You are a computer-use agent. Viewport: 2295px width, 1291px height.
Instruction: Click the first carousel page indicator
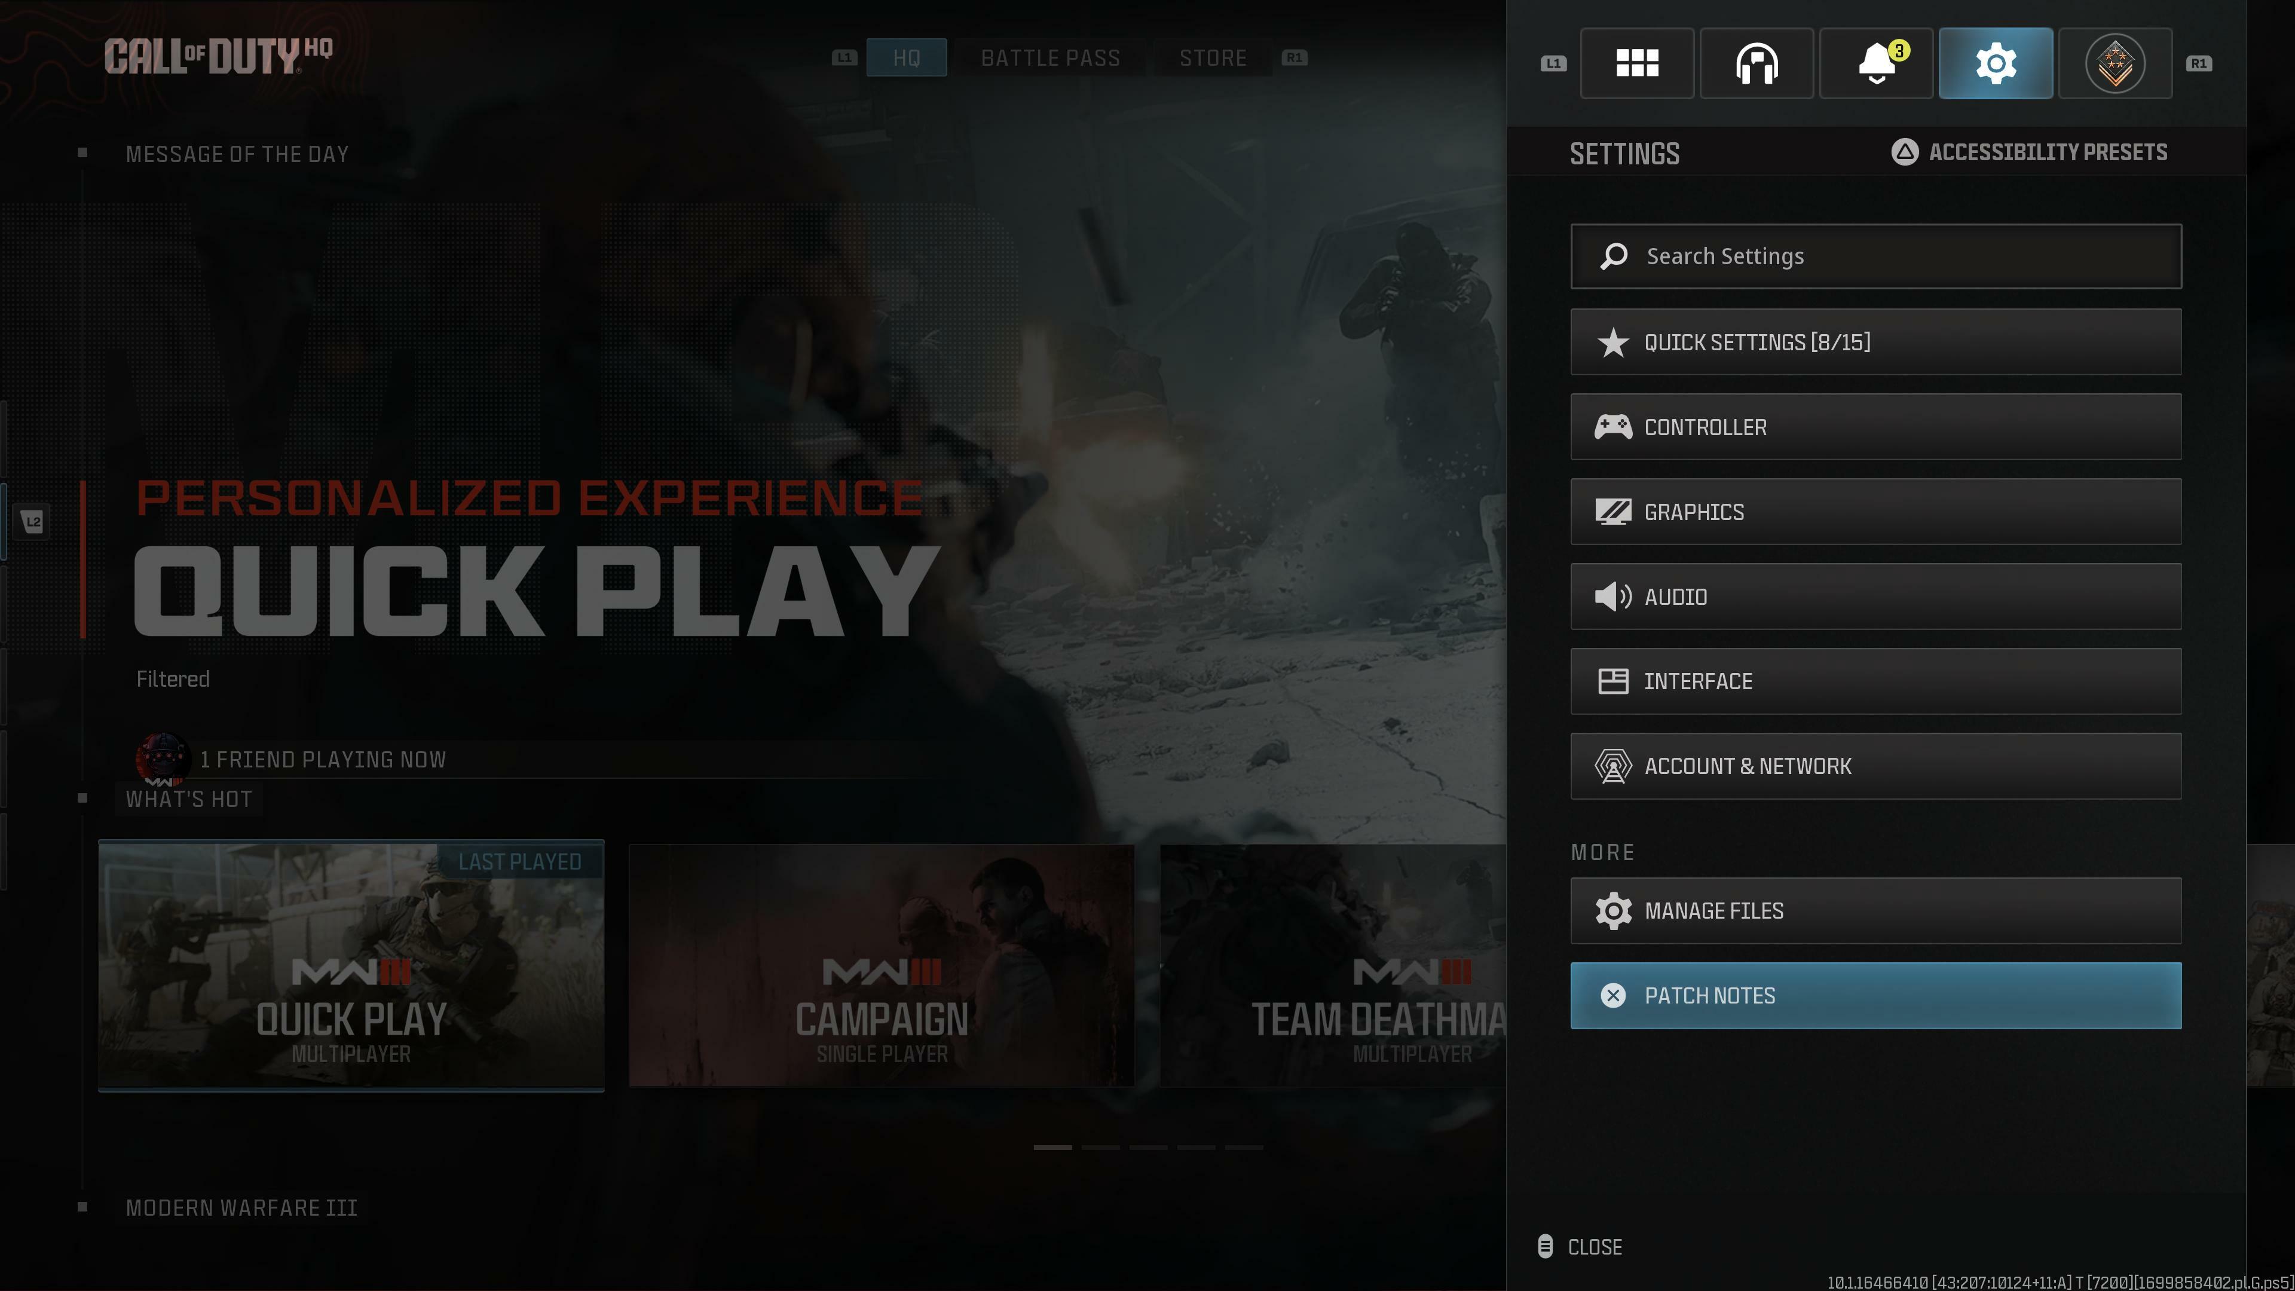(1052, 1148)
